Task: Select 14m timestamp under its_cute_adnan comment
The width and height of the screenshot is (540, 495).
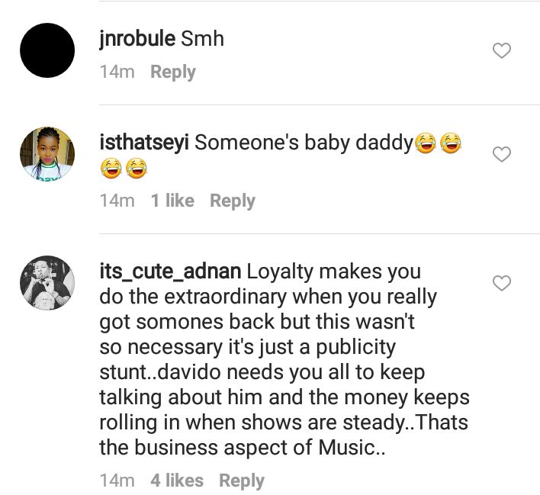Action: click(x=117, y=481)
